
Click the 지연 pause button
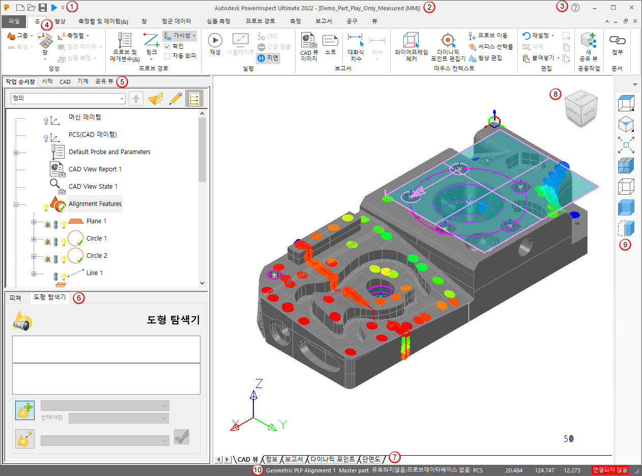[x=268, y=58]
